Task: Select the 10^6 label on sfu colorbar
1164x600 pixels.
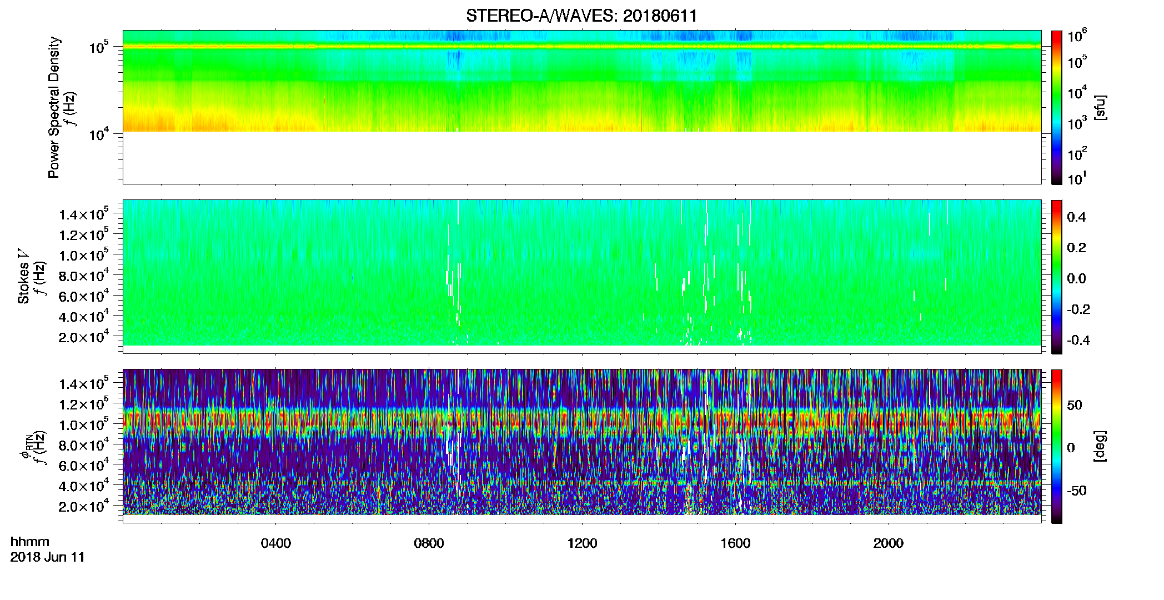Action: click(1077, 37)
